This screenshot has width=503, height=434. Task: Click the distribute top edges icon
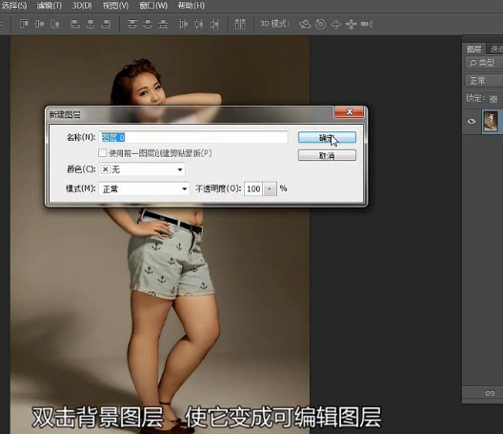coord(131,24)
